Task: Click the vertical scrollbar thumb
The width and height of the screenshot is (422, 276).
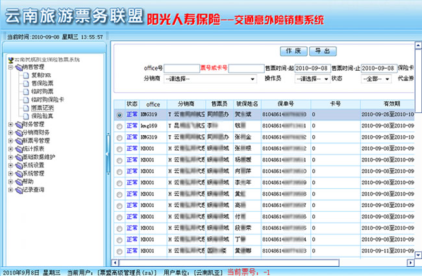Action: point(418,81)
